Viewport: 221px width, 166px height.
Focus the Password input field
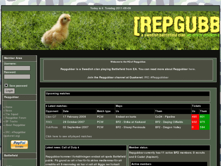point(17,76)
